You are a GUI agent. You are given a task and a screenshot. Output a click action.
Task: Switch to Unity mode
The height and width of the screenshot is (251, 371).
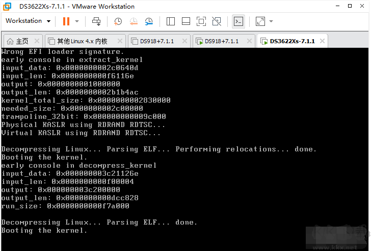click(217, 21)
